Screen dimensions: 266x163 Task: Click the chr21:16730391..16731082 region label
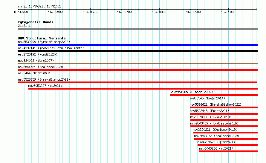[x=39, y=7]
